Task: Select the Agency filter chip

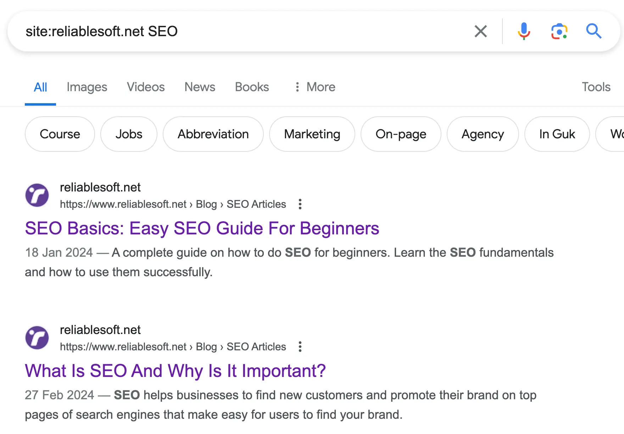Action: pyautogui.click(x=483, y=134)
